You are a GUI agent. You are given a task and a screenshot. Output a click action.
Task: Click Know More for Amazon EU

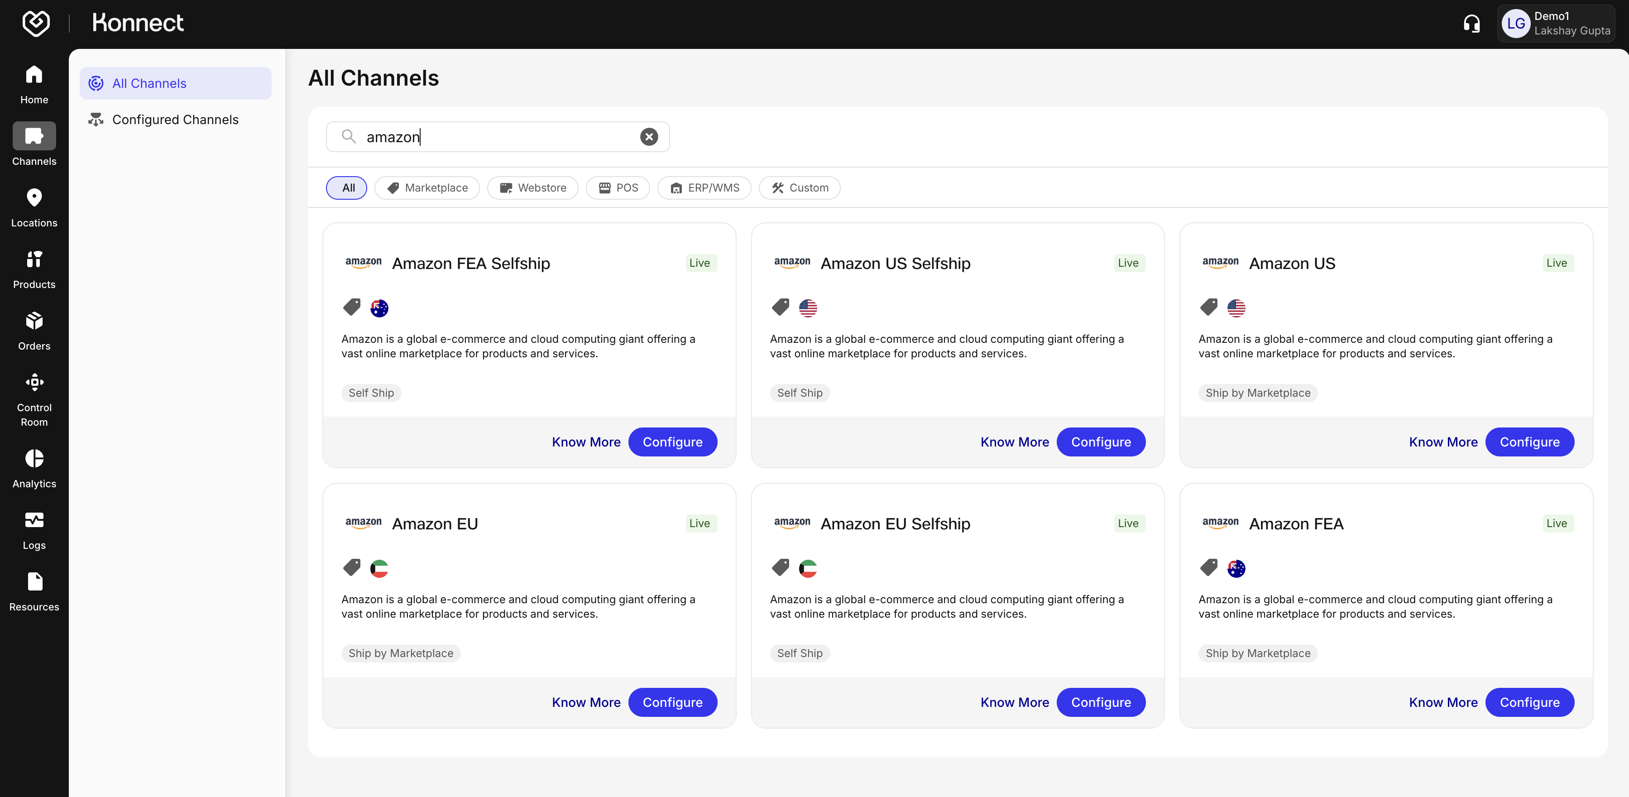585,702
